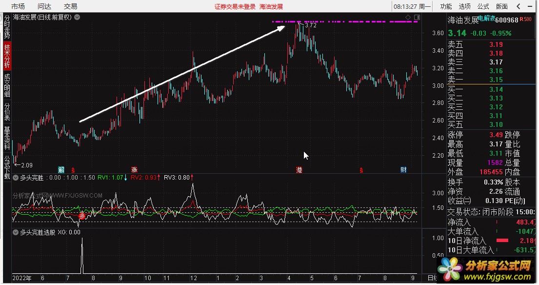Click the 现量 1582 value

(495, 163)
